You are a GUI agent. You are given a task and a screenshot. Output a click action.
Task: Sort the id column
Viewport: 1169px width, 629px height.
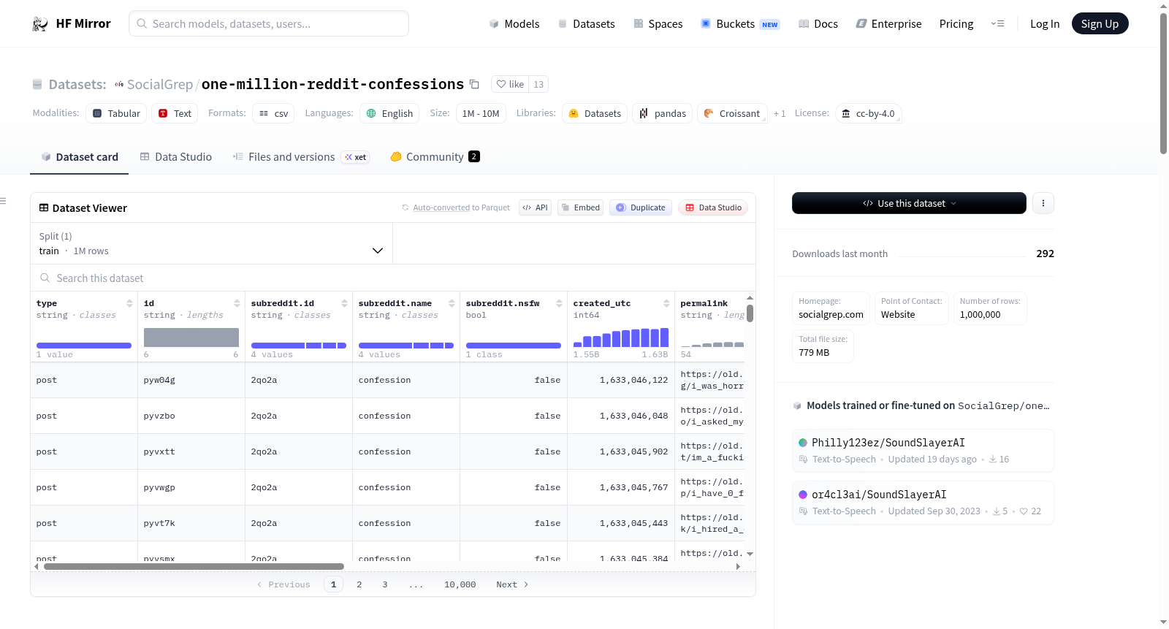pyautogui.click(x=237, y=303)
